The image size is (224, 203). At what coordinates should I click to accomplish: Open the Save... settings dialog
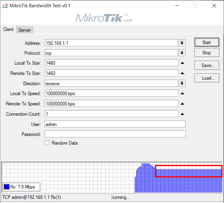[x=207, y=65]
